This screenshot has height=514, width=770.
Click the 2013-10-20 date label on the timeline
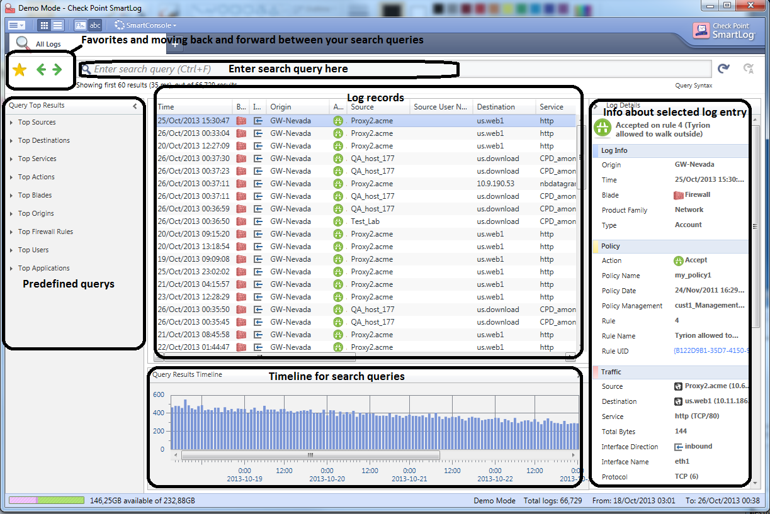tap(327, 479)
